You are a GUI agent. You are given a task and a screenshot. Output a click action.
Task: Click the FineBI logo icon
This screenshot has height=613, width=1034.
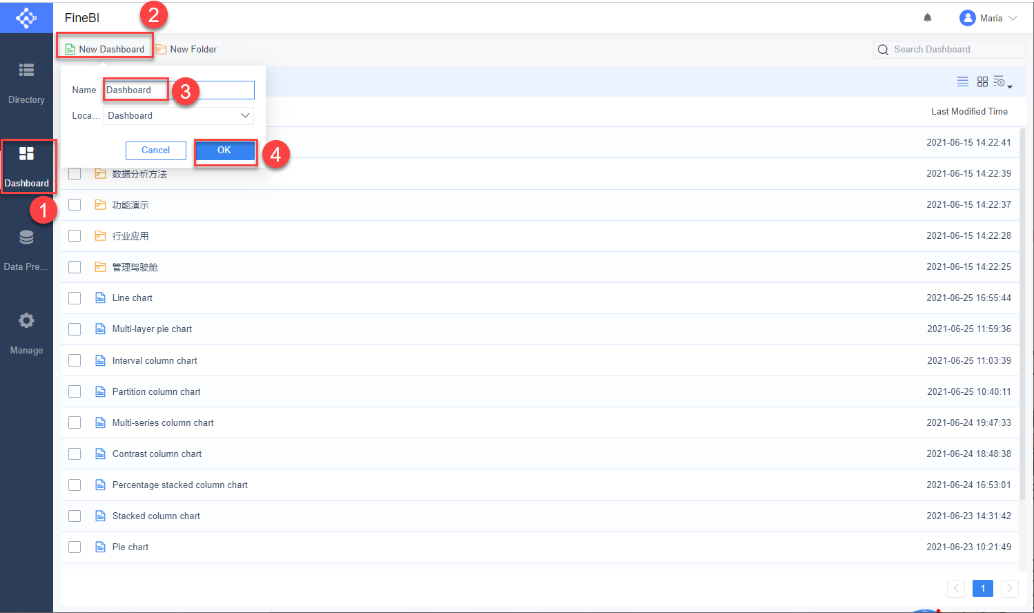click(26, 17)
